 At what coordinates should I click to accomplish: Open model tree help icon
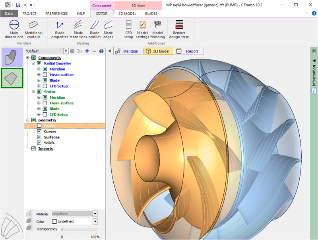[101, 51]
